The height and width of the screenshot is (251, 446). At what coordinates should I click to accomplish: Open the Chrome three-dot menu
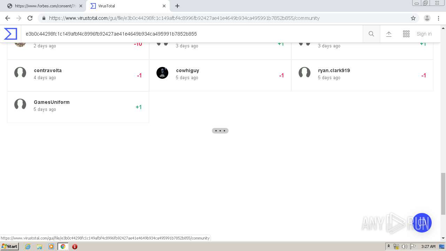point(438,18)
